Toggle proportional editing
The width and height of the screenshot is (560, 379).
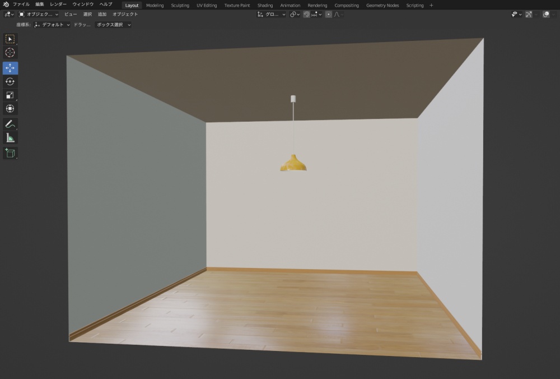coord(328,15)
